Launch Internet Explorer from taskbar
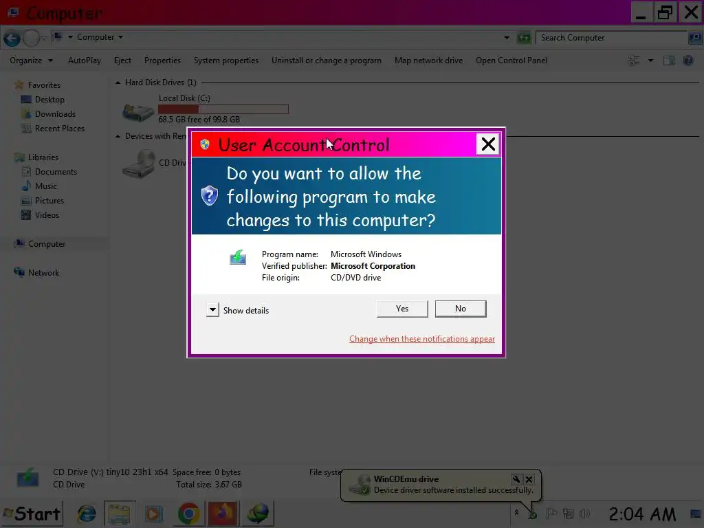Viewport: 704px width, 528px height. (86, 514)
